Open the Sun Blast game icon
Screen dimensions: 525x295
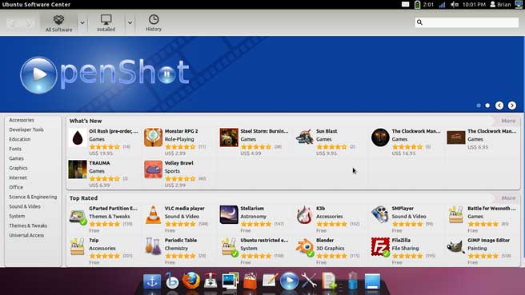pos(305,138)
